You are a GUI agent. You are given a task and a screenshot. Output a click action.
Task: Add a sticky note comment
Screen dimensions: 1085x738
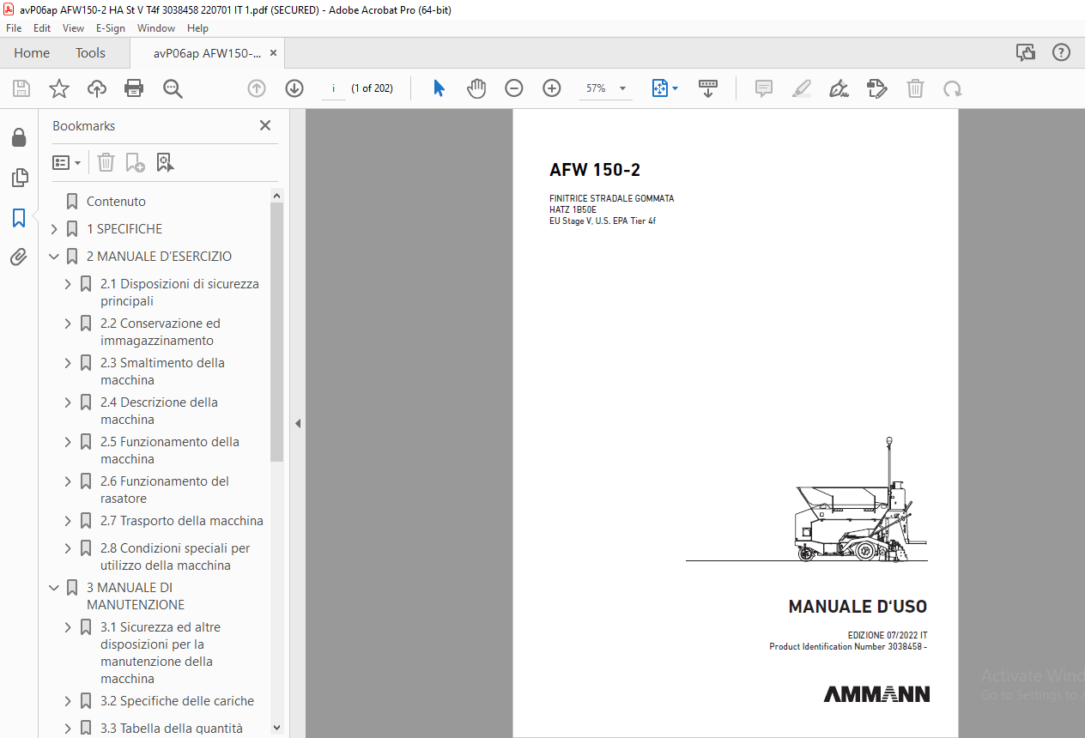pos(764,88)
